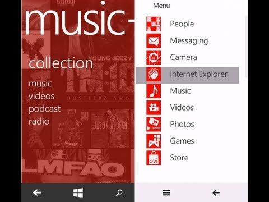
Task: Open the hamburger menu icon
Action: [166, 192]
